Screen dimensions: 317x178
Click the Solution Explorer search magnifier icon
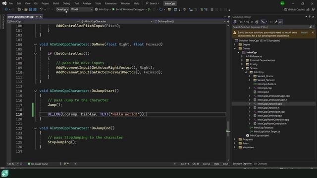311,27
